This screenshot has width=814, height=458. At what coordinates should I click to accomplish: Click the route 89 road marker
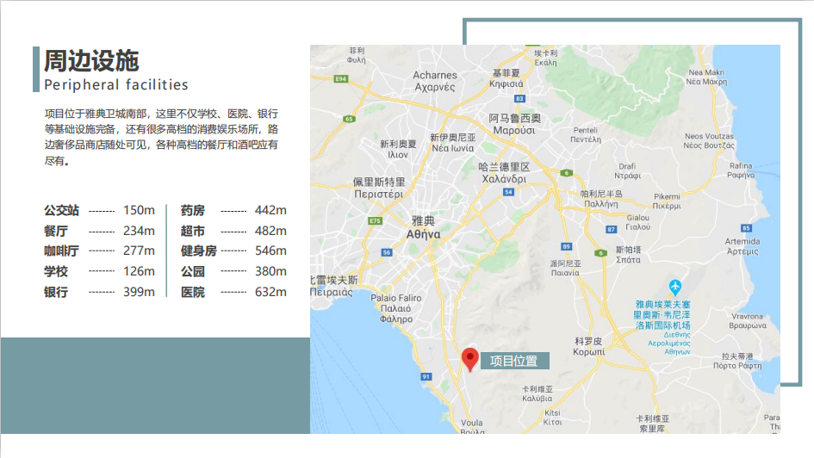[x=566, y=221]
